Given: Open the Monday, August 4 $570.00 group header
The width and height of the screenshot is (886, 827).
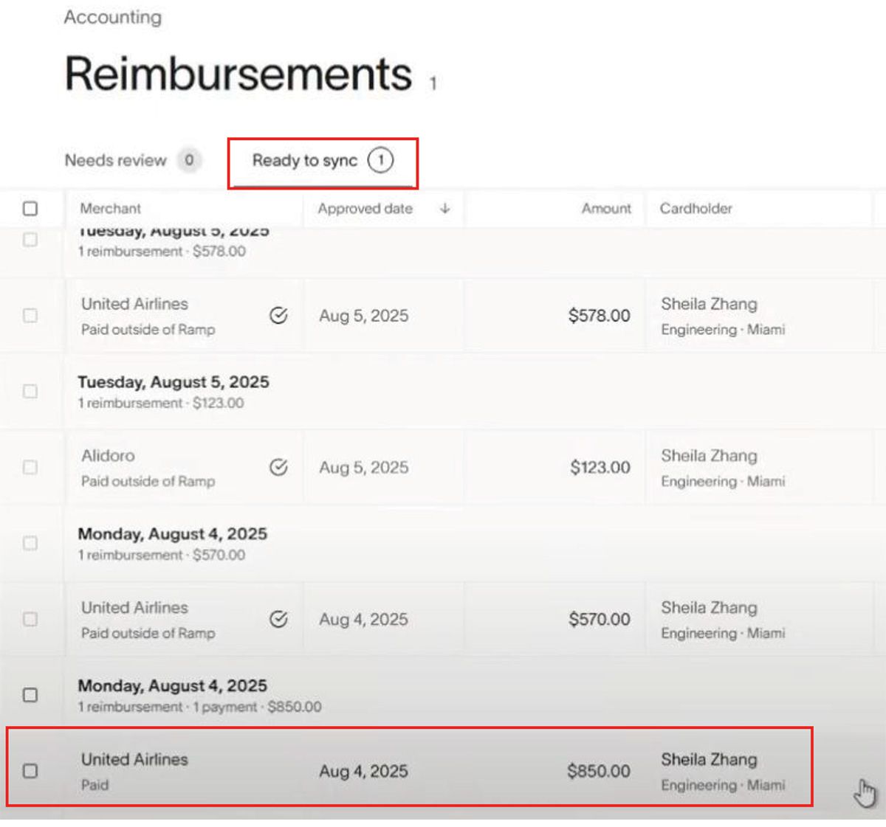Looking at the screenshot, I should pyautogui.click(x=172, y=534).
